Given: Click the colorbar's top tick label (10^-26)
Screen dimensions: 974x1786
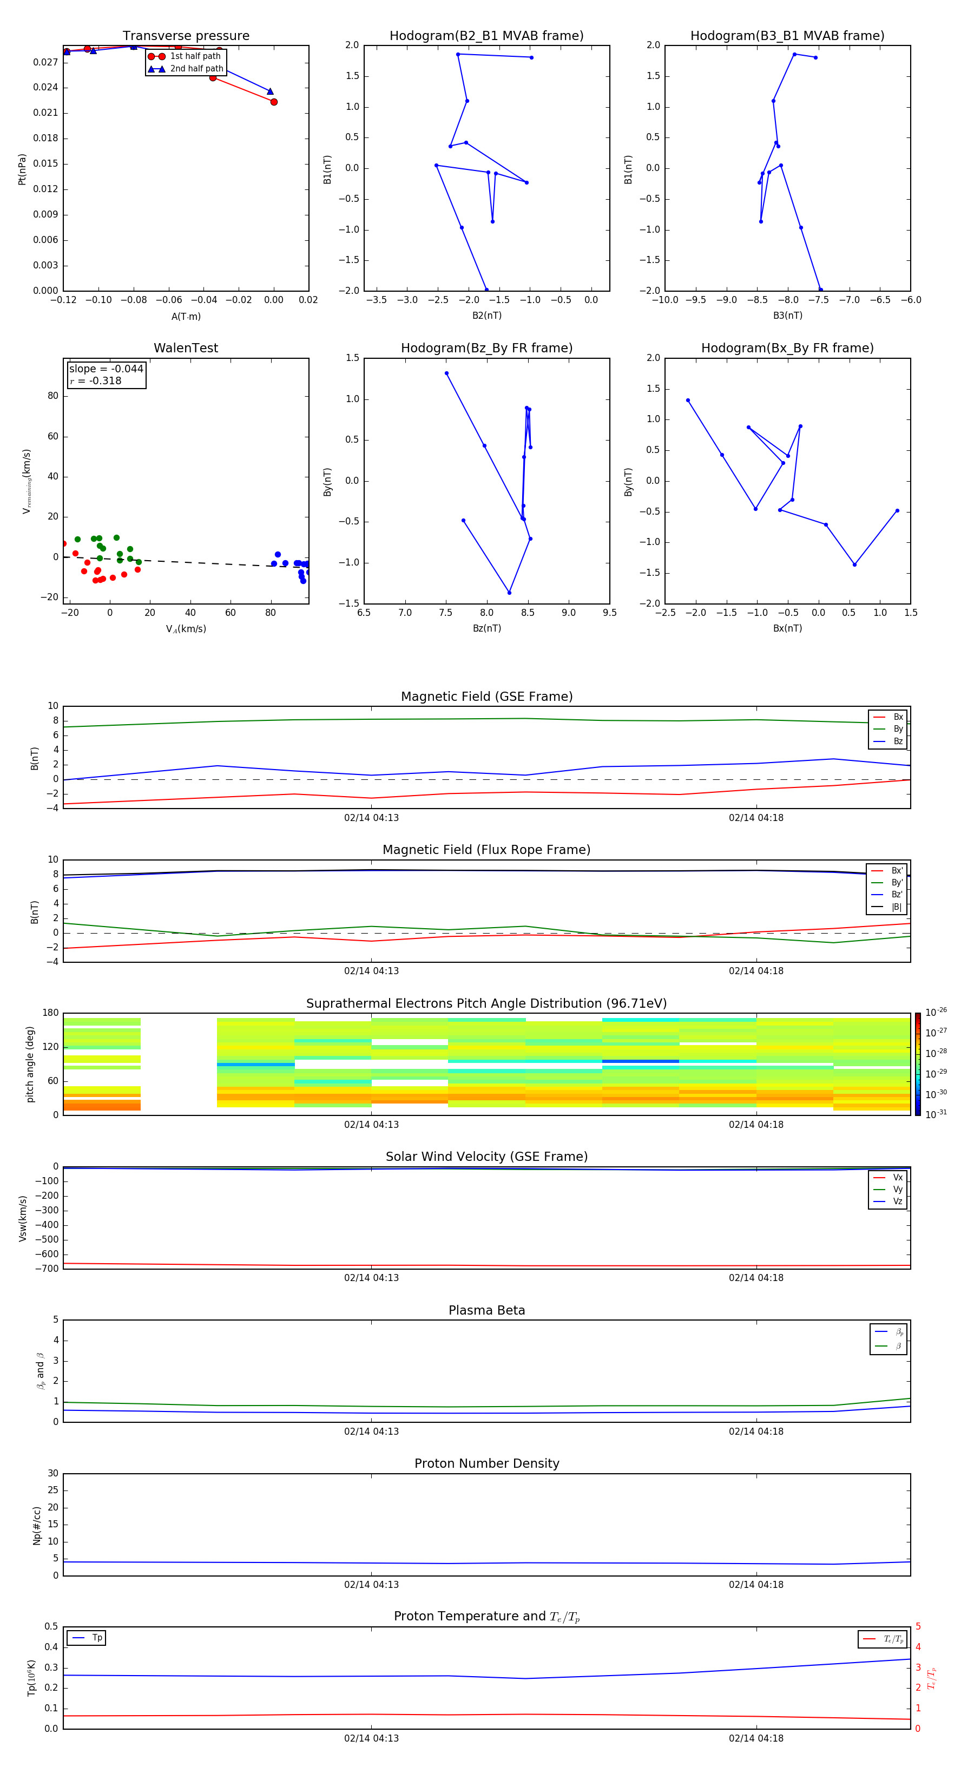Looking at the screenshot, I should click(x=936, y=1012).
